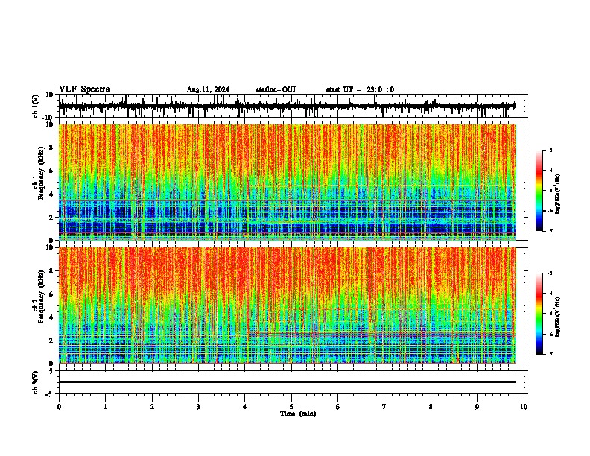Viewport: 590px width, 456px height.
Task: Click the "5" tick on ch.3(V) axis
Action: click(51, 371)
